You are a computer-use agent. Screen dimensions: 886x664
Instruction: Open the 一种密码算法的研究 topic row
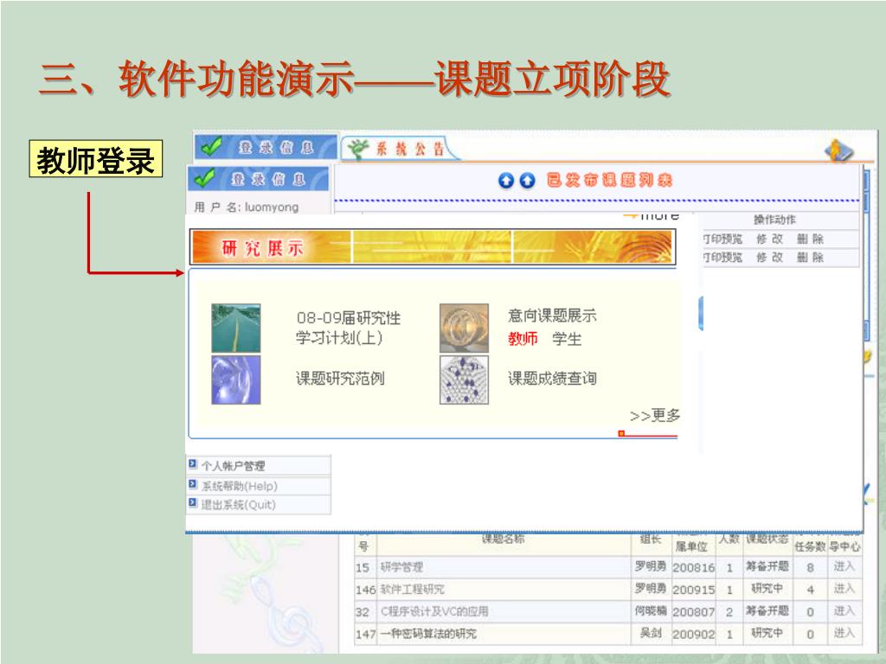point(428,634)
